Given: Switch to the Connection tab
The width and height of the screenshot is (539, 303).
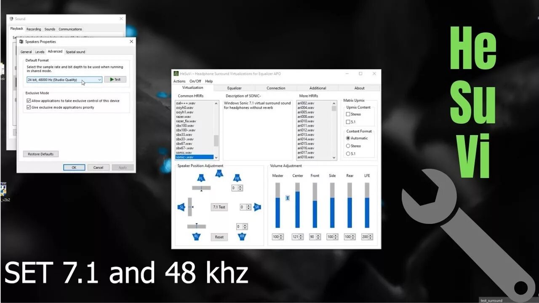Looking at the screenshot, I should click(x=276, y=88).
